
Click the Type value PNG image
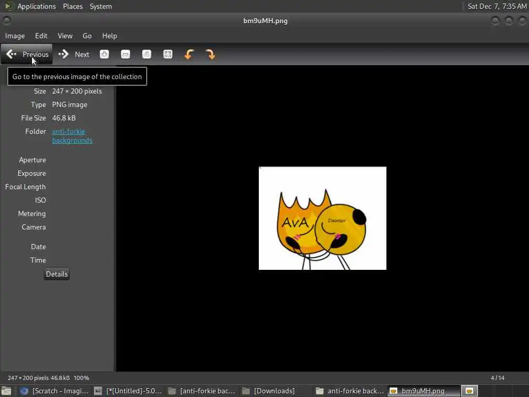[70, 104]
